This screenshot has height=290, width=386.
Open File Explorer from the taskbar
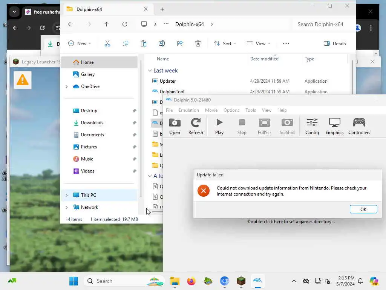click(175, 281)
